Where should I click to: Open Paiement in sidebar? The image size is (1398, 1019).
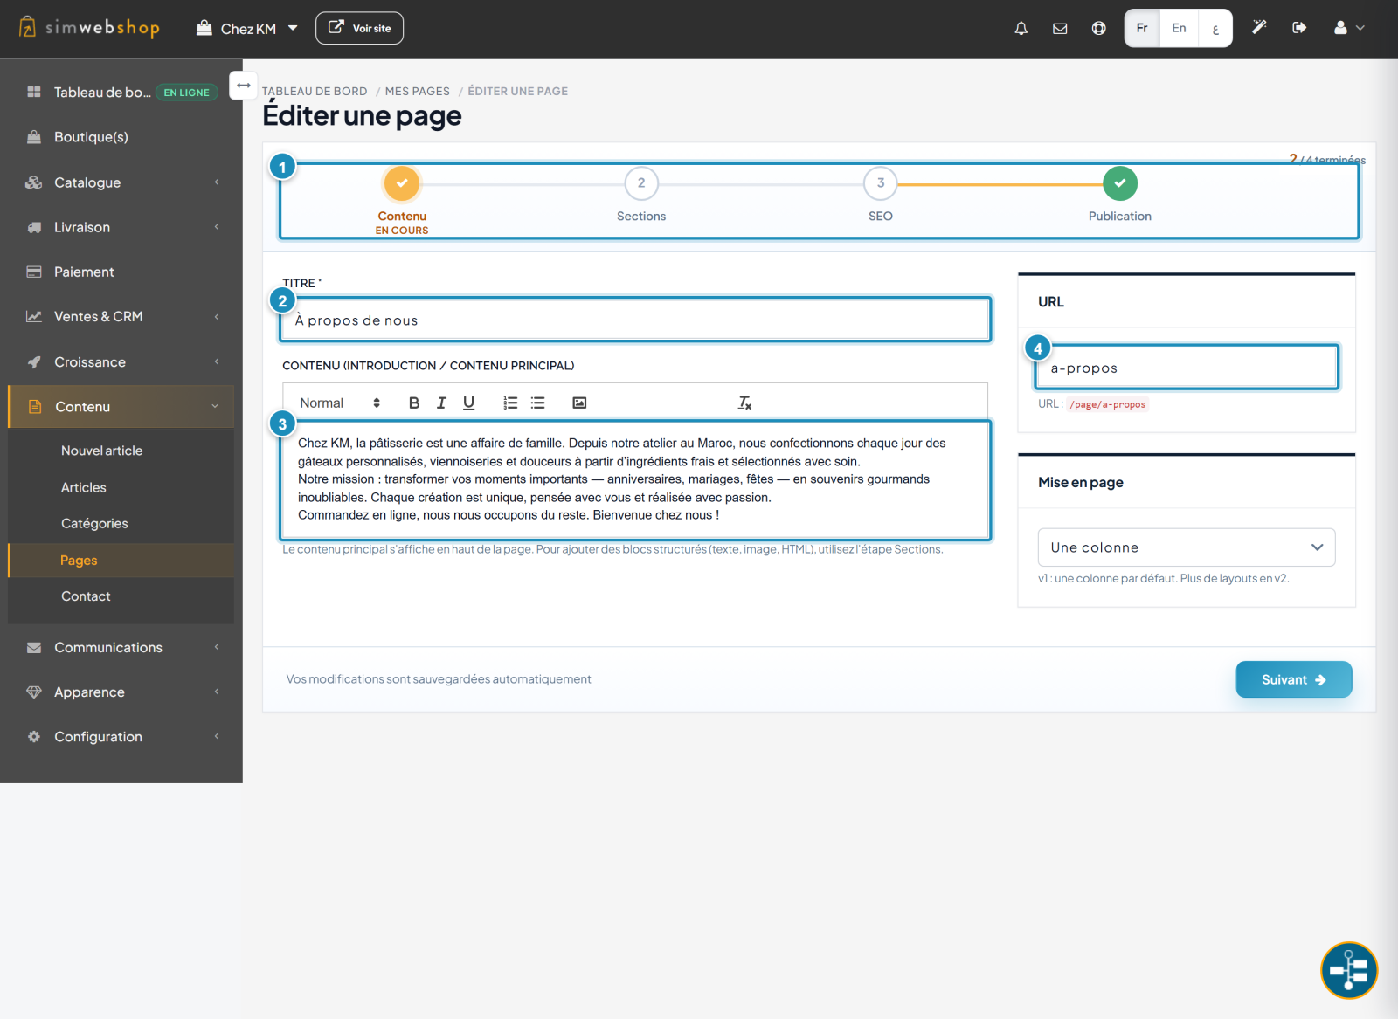tap(121, 272)
